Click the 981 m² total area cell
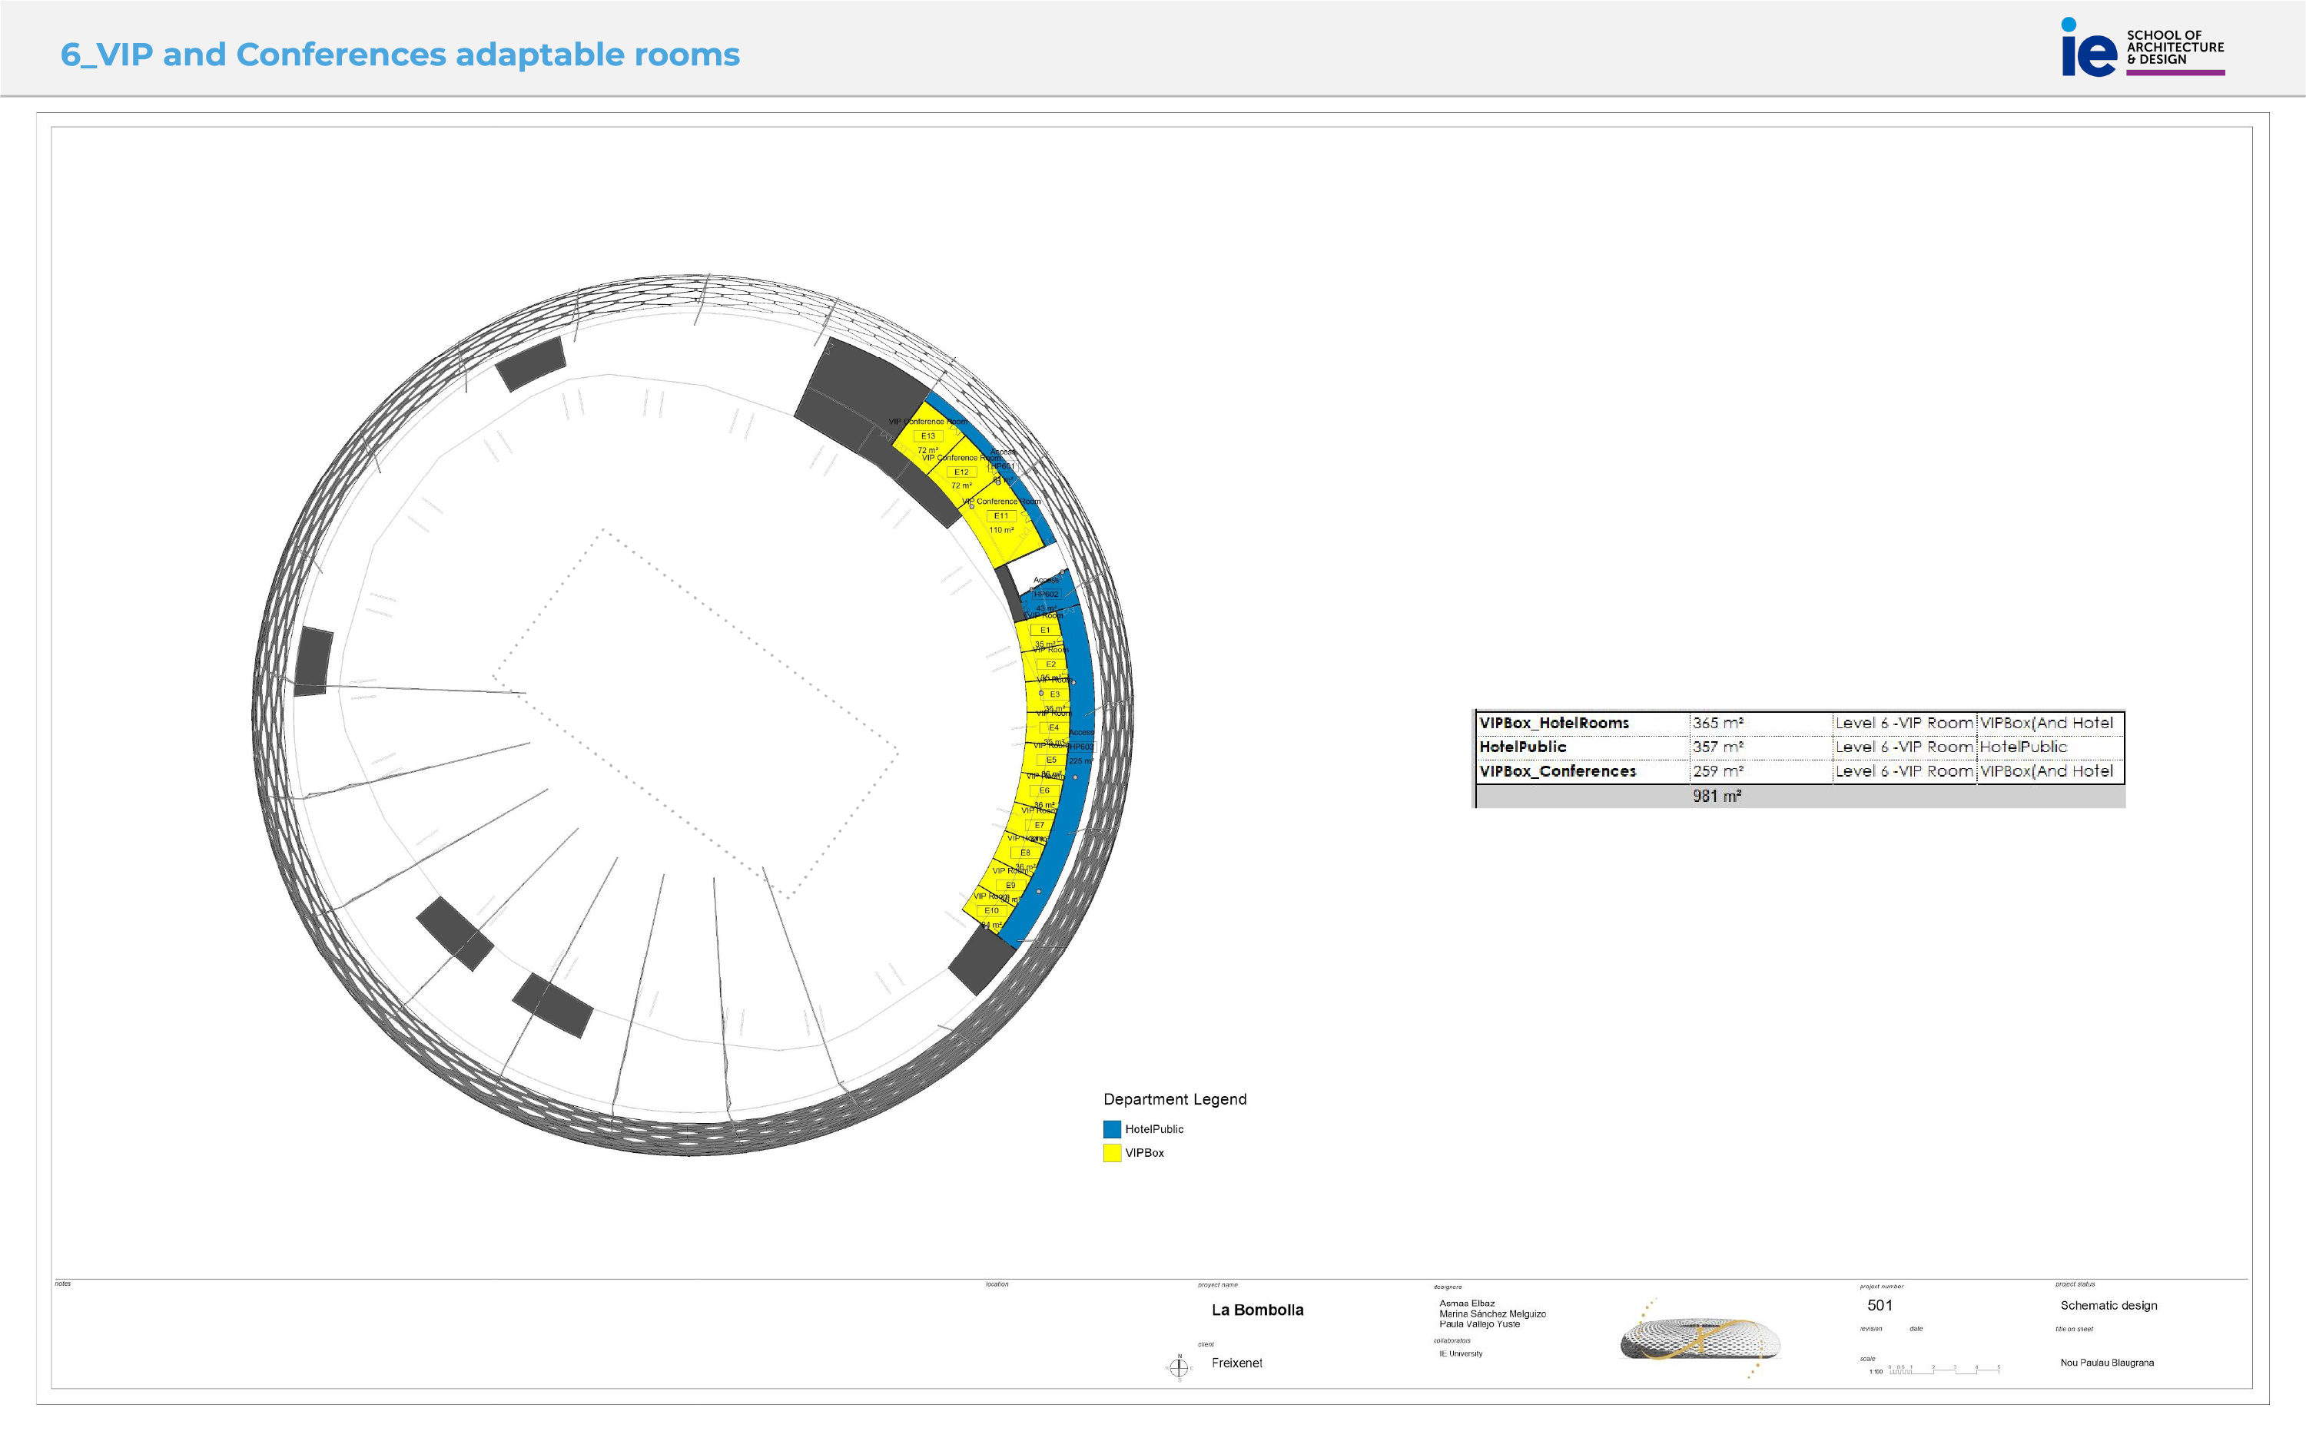This screenshot has width=2306, height=1441. (1717, 796)
